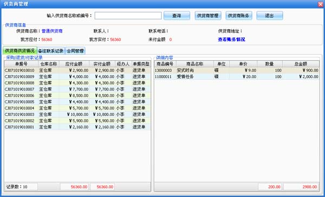Select order row CJ071019010003
The height and width of the screenshot is (197, 325).
pyautogui.click(x=77, y=114)
